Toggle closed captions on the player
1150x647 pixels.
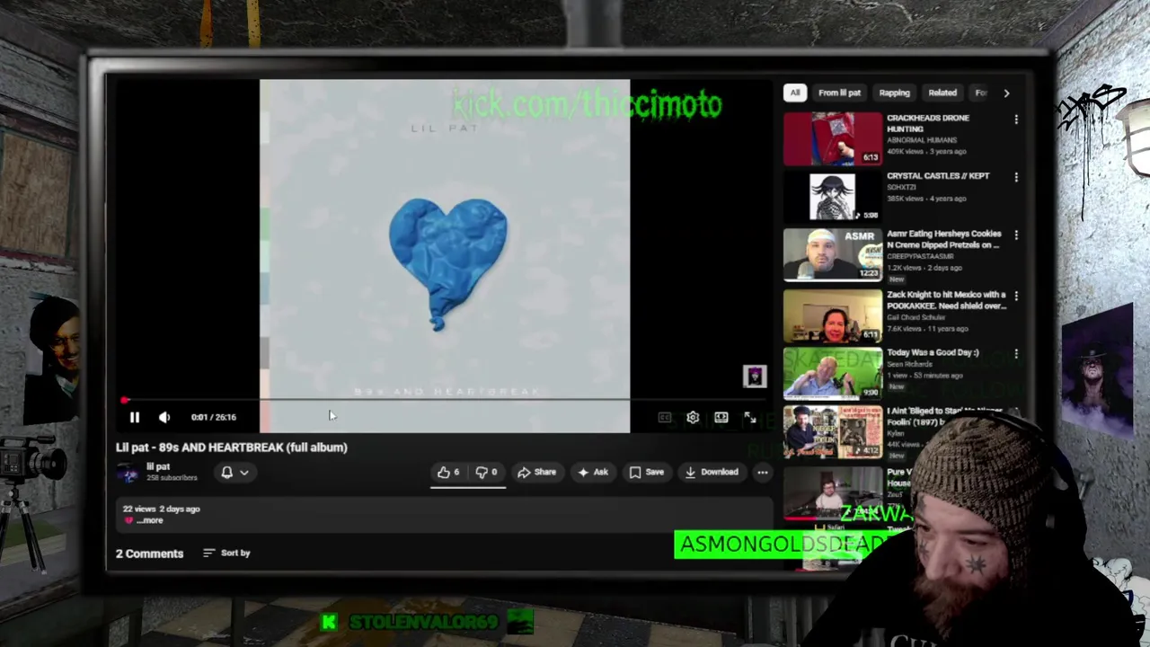pyautogui.click(x=665, y=418)
